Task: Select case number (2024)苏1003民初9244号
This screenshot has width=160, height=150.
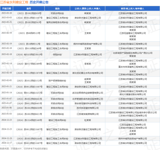Action: coord(29,139)
